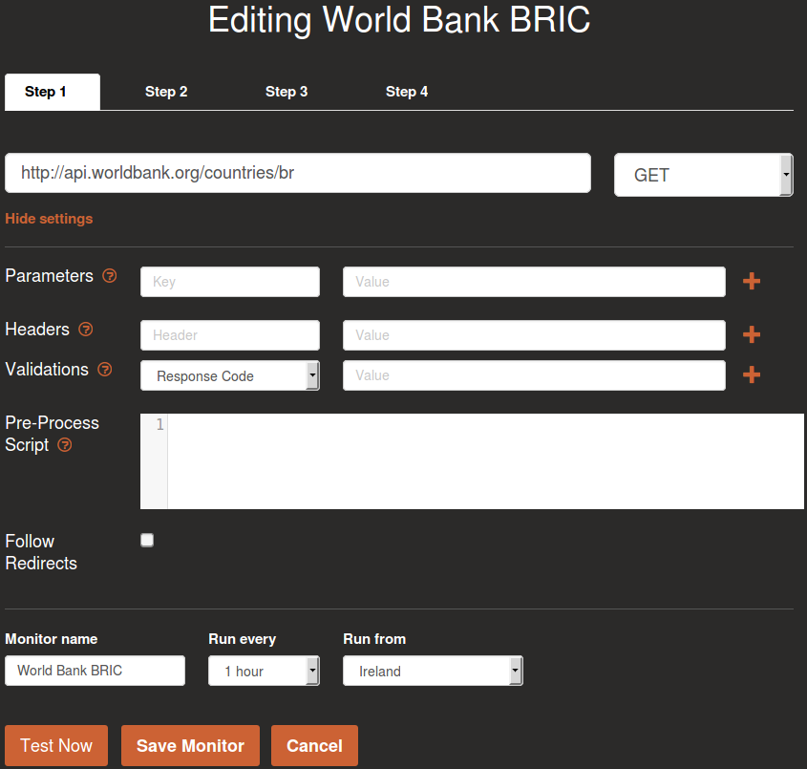Open the Run from Ireland dropdown
This screenshot has width=807, height=769.
pos(433,671)
